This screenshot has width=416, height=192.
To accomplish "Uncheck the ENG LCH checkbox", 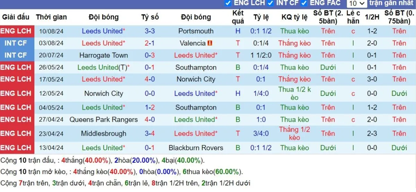I will click(x=228, y=3).
